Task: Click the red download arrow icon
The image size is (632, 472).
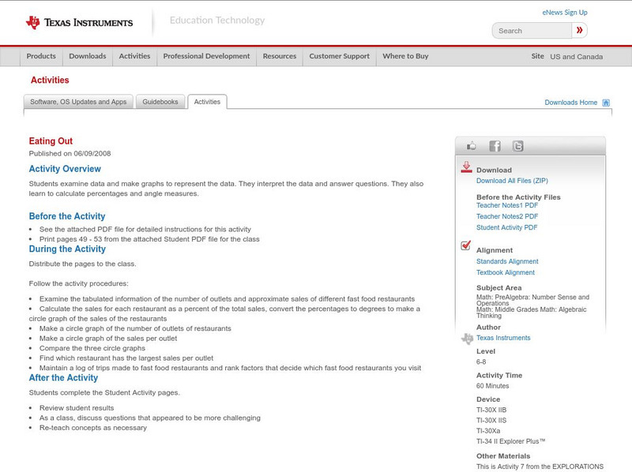Action: point(466,167)
